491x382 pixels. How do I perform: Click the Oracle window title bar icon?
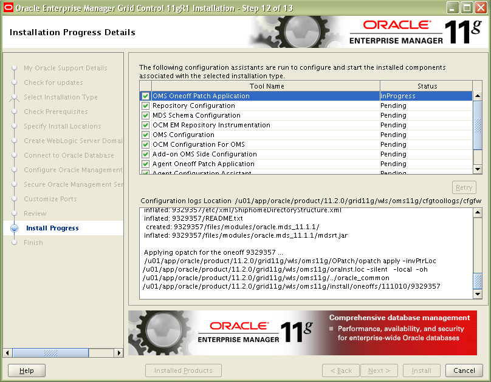9,7
